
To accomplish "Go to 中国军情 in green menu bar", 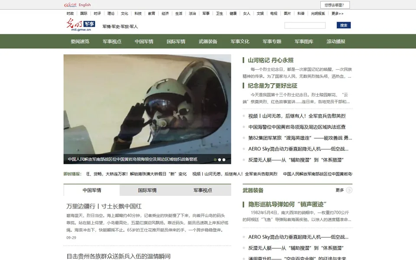I will (144, 42).
